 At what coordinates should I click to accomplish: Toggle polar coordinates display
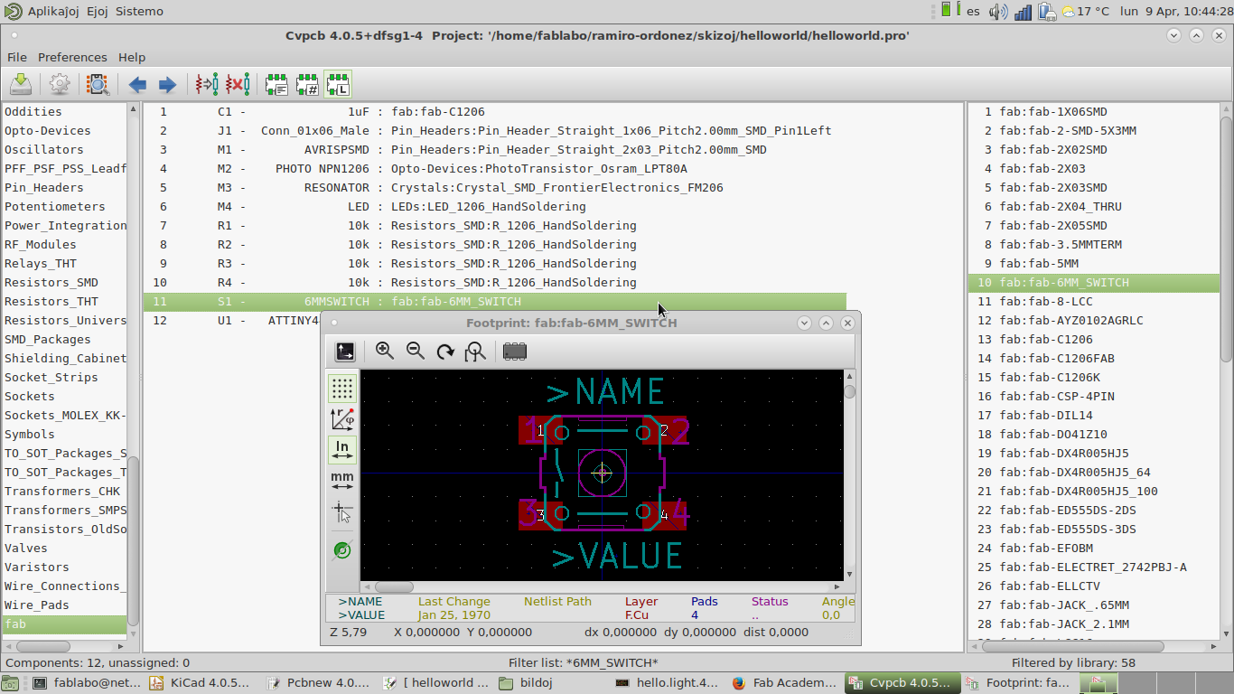tap(342, 418)
